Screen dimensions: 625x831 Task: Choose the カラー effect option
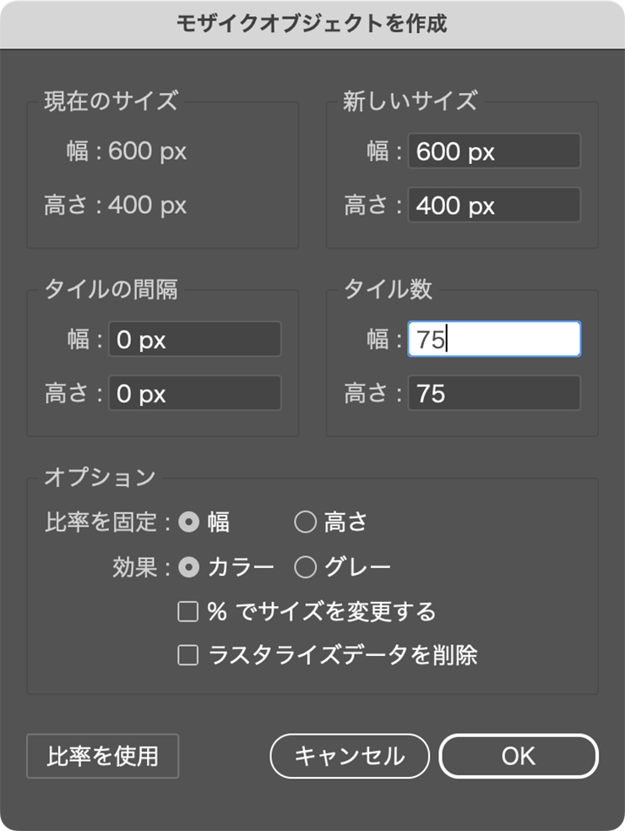(x=189, y=567)
